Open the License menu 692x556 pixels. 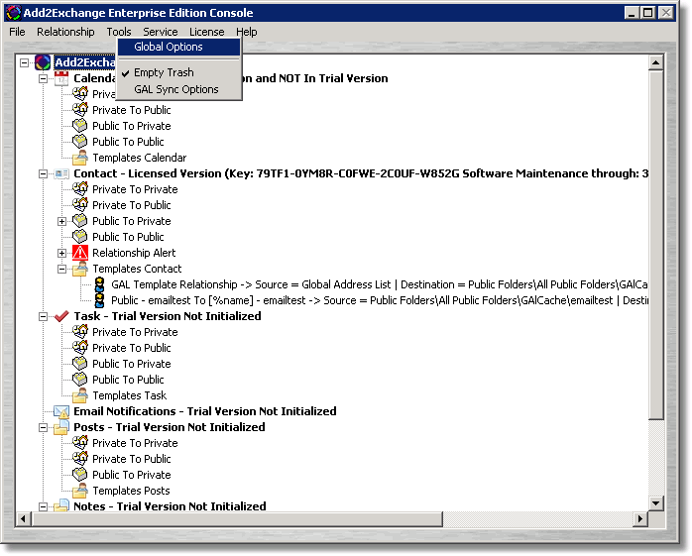(206, 32)
